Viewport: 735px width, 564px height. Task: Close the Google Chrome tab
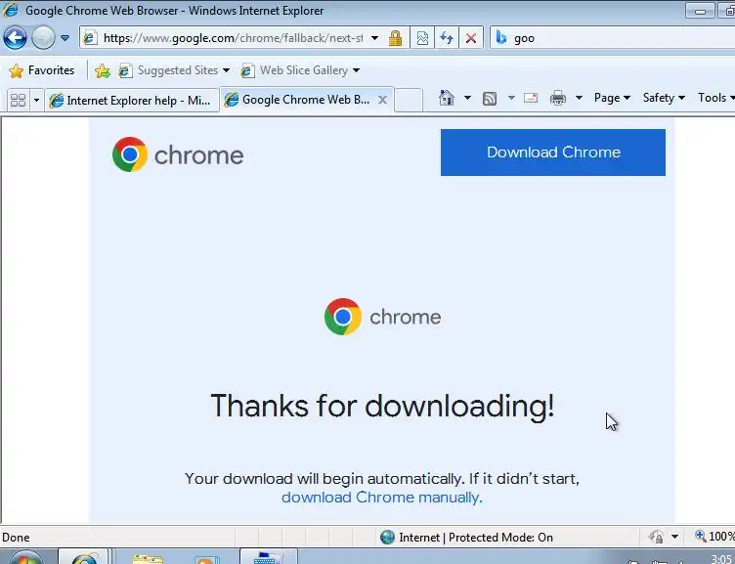[382, 100]
